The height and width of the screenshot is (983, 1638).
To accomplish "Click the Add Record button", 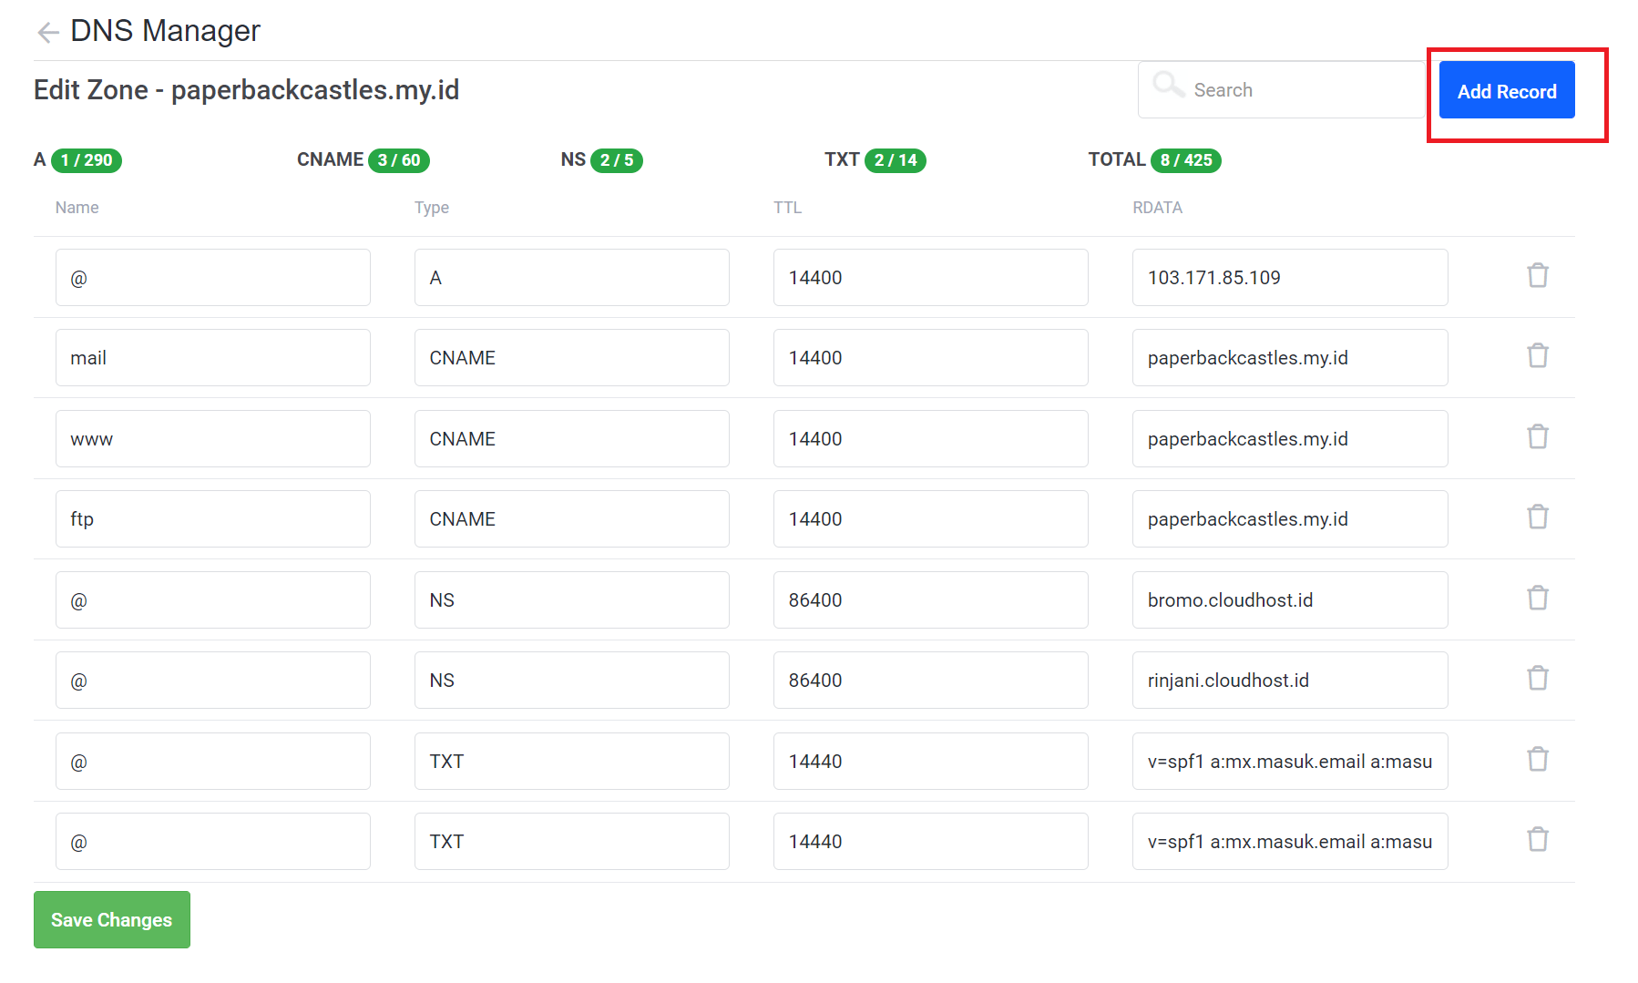I will pos(1506,90).
